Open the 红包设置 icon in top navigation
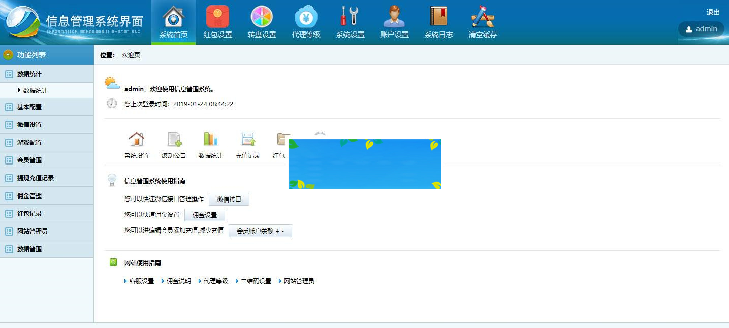The height and width of the screenshot is (328, 729). 217,21
